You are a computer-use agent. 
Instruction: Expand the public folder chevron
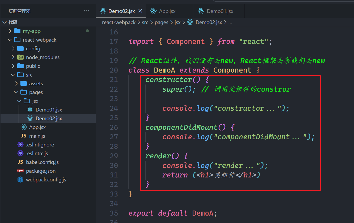pos(13,66)
